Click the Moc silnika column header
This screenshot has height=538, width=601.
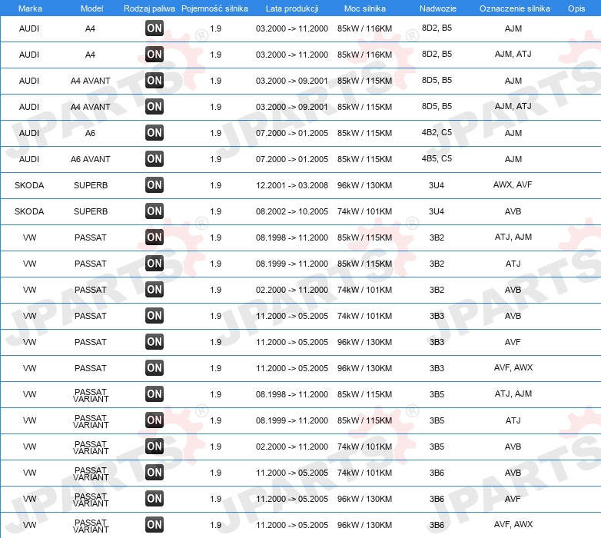coord(365,8)
